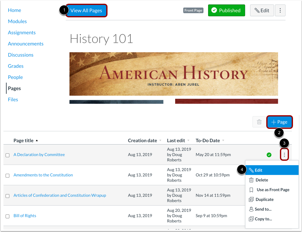The image size is (302, 232).
Task: Open options menu for A Declaration by Committee
Action: click(x=284, y=155)
